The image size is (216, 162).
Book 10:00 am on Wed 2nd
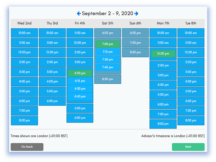pos(25,33)
